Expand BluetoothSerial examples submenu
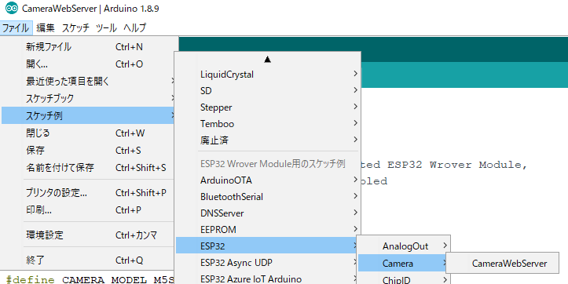This screenshot has height=284, width=568. tap(267, 197)
